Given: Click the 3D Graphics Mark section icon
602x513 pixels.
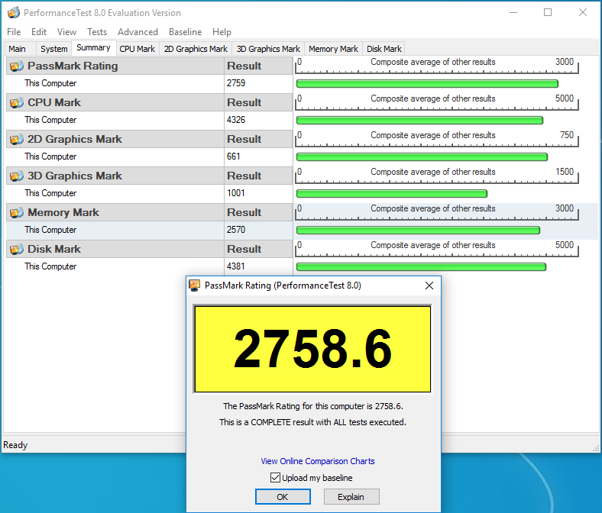Looking at the screenshot, I should 17,176.
